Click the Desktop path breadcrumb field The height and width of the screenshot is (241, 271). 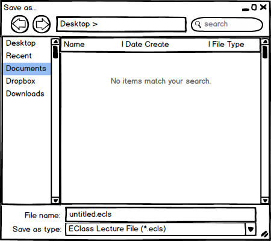pos(121,24)
